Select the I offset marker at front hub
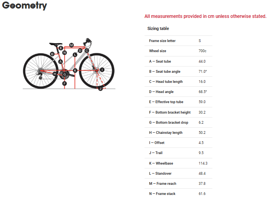Viewport: 277px width, 200px height. click(x=102, y=70)
